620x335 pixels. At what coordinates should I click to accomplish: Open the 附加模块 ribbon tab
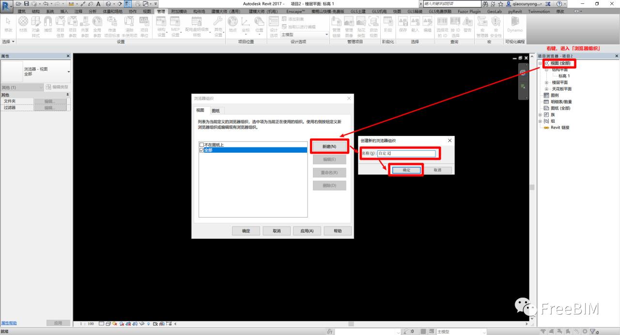(x=179, y=11)
